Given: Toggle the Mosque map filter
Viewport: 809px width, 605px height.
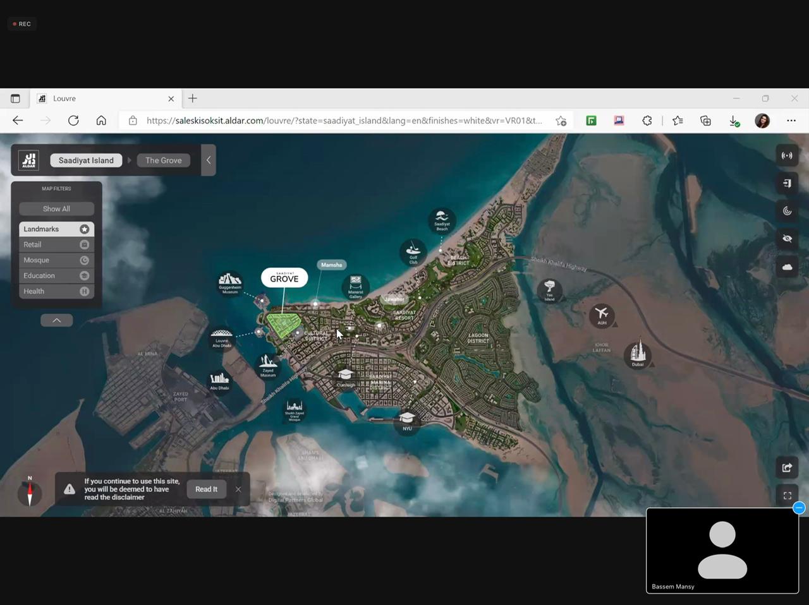Looking at the screenshot, I should [56, 260].
